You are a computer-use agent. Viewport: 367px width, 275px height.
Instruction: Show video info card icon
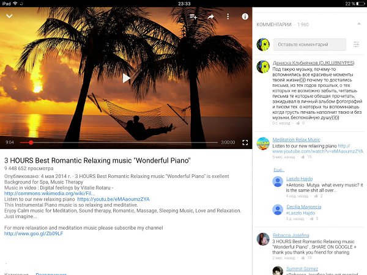click(245, 16)
